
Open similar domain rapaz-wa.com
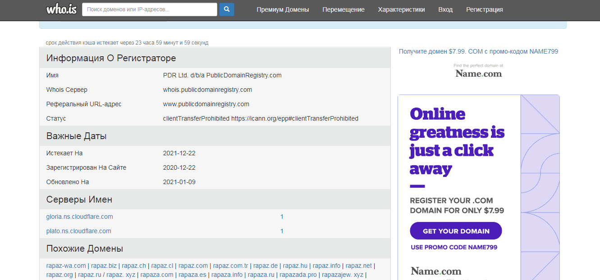coord(66,266)
